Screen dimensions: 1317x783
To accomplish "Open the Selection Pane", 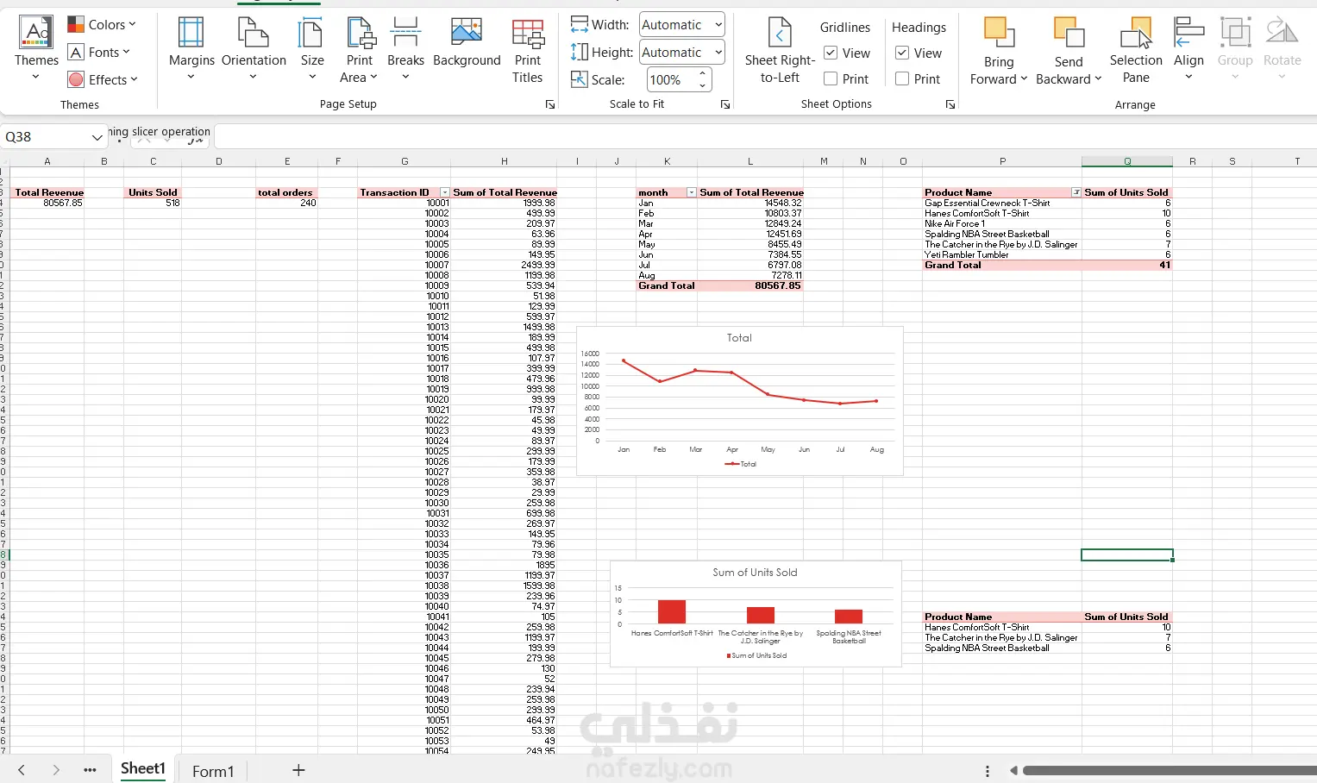I will (1136, 50).
